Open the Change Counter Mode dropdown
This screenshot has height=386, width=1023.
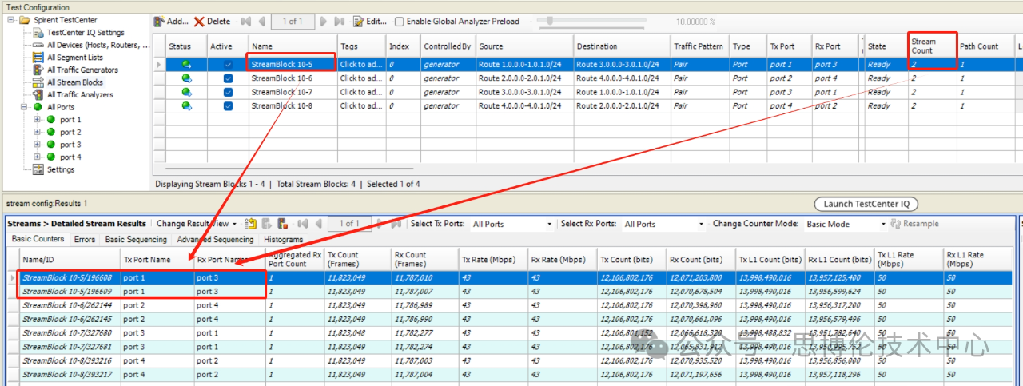844,225
